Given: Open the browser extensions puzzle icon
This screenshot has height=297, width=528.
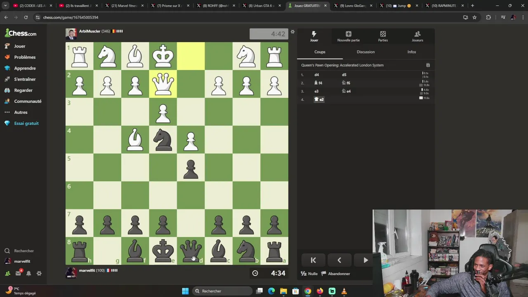Looking at the screenshot, I should (488, 17).
